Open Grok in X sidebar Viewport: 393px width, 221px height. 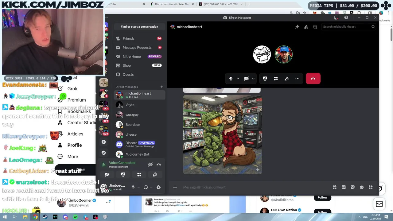tap(68, 89)
